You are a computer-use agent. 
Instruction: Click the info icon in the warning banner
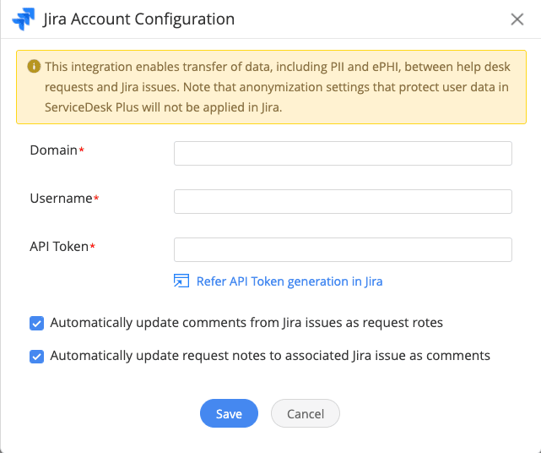coord(34,66)
